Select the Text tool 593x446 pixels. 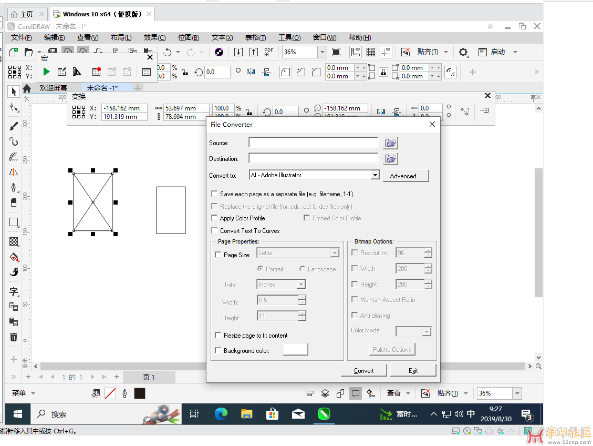14,291
